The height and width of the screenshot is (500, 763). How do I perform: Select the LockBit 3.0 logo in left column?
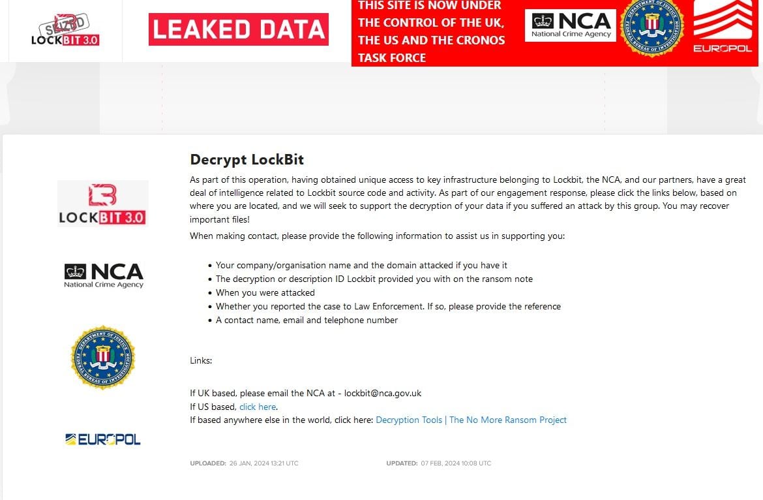coord(103,204)
